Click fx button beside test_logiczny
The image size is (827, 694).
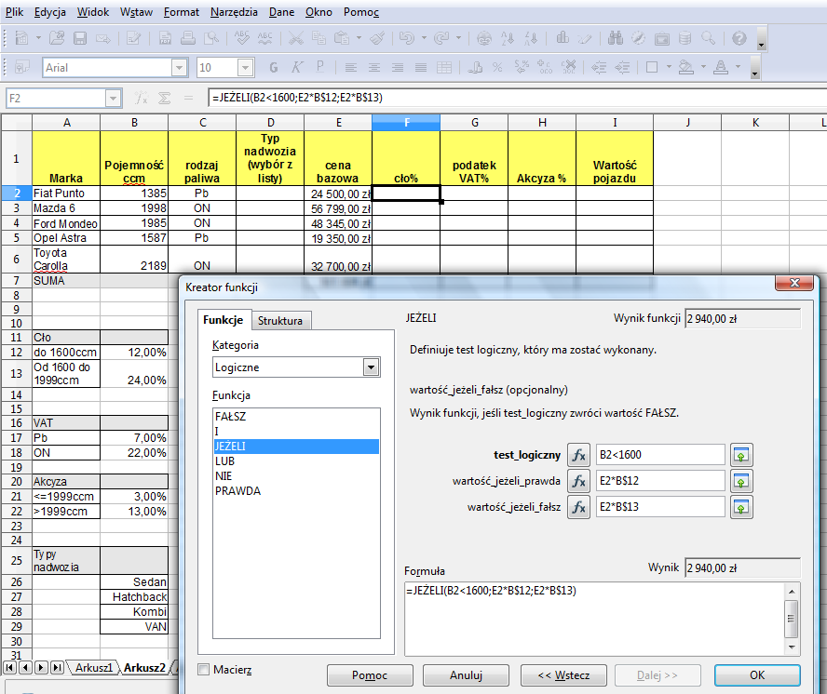(578, 455)
